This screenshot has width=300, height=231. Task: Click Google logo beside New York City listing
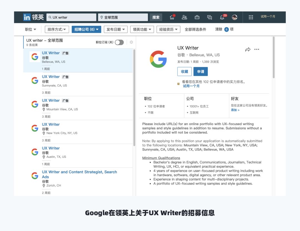pos(35,128)
